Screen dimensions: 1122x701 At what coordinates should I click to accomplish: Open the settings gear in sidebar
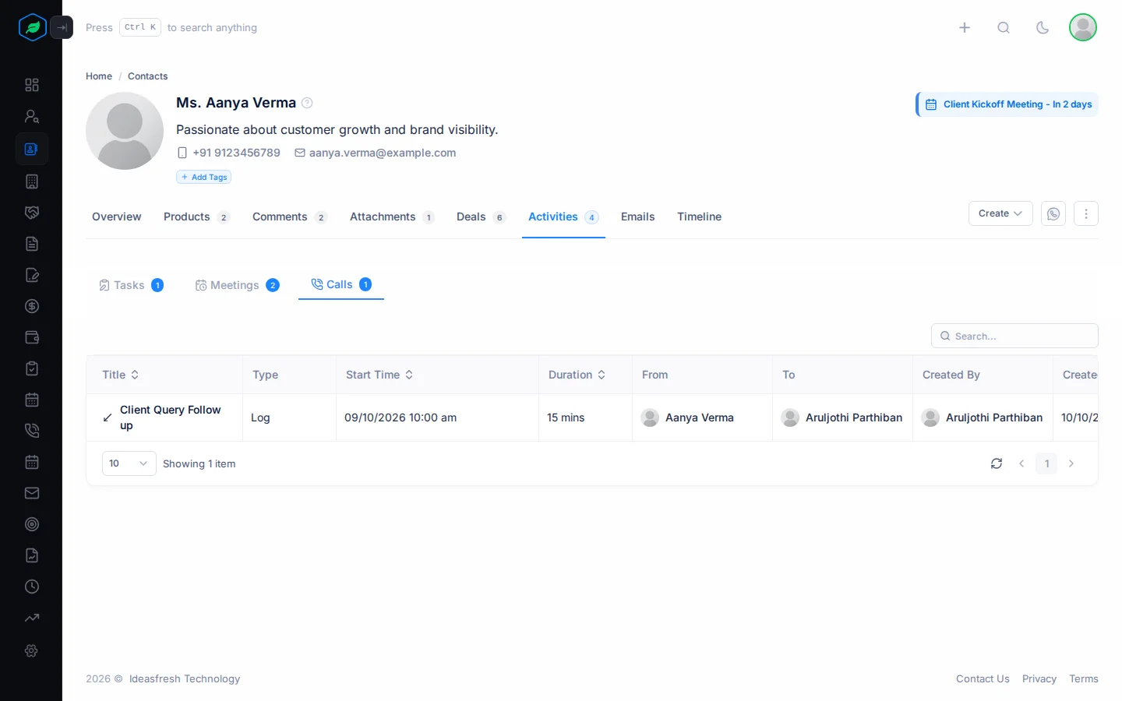coord(32,650)
